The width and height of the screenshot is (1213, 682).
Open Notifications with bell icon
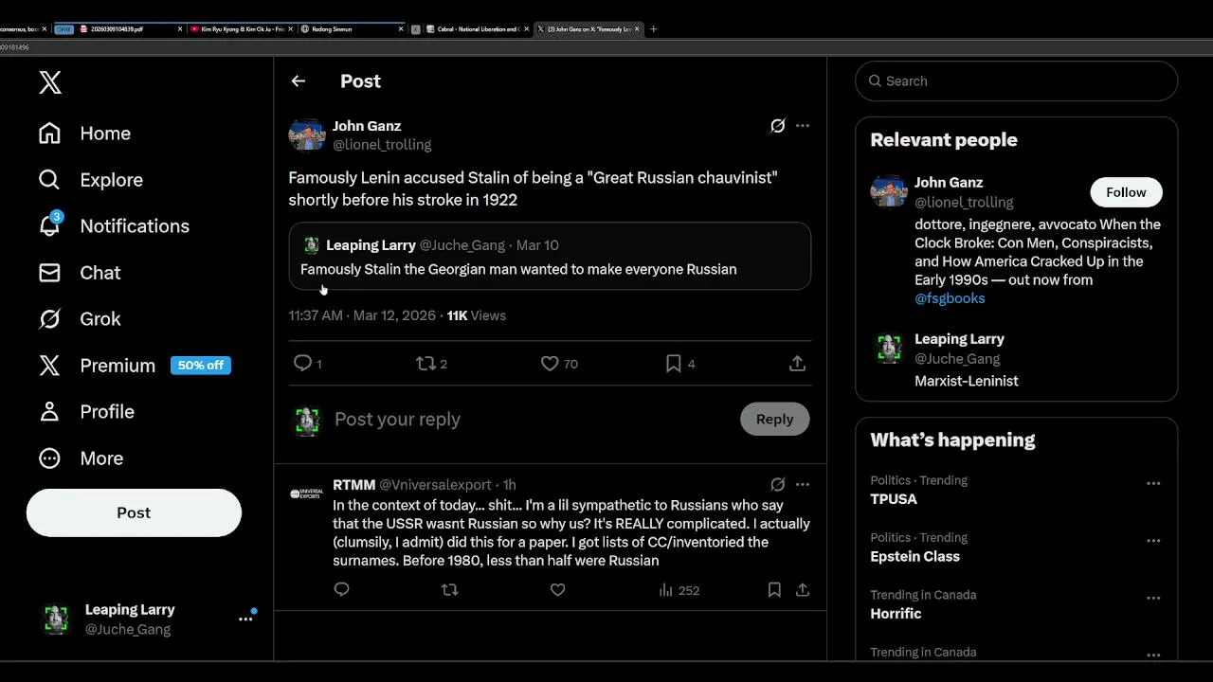113,225
